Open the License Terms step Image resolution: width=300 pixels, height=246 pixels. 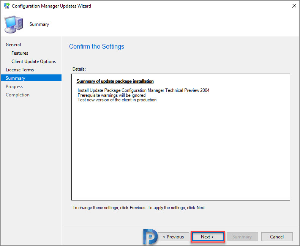[20, 70]
